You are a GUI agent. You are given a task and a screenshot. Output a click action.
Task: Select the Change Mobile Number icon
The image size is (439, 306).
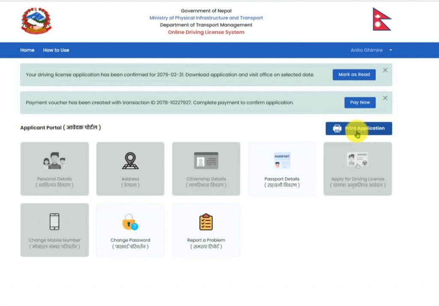point(54,221)
